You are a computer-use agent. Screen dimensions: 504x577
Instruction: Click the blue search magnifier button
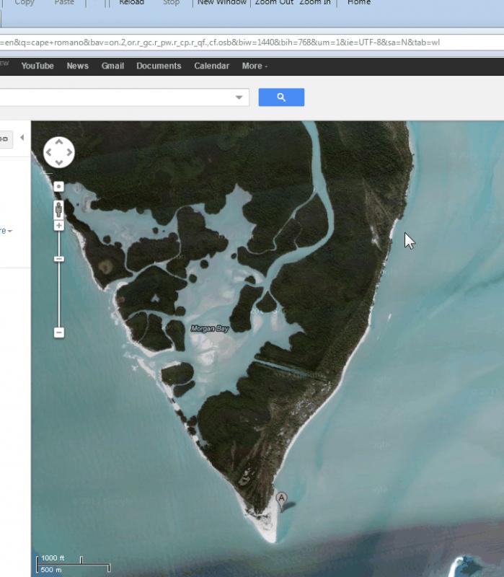tap(281, 97)
